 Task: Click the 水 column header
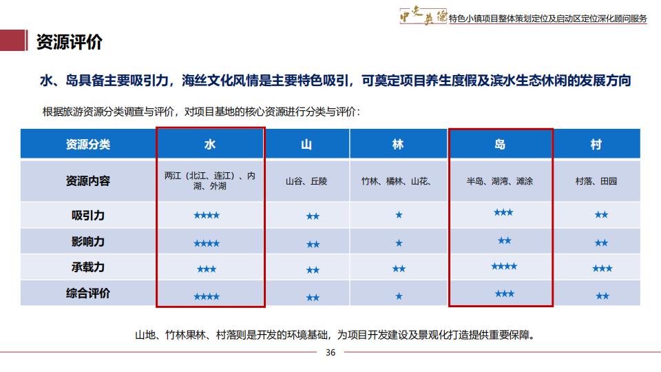[x=210, y=144]
